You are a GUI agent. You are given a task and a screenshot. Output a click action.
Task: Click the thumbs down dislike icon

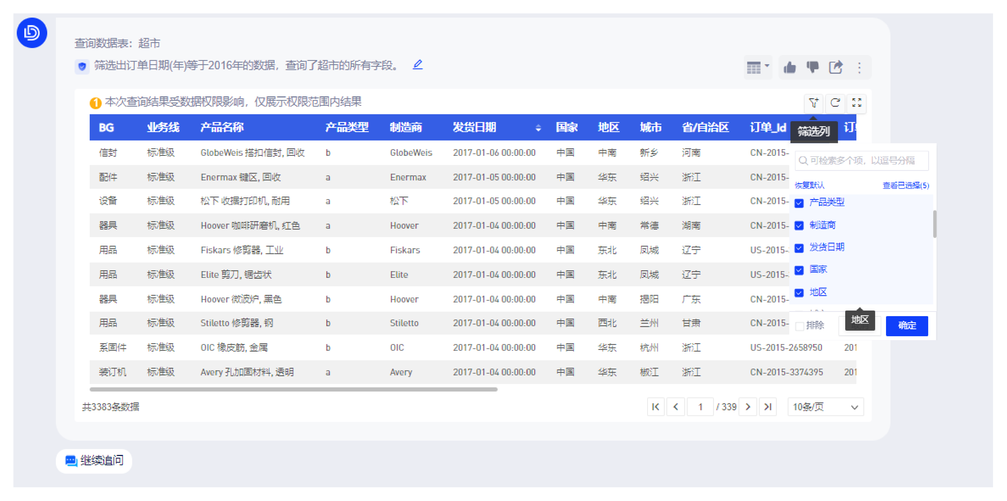pos(812,68)
